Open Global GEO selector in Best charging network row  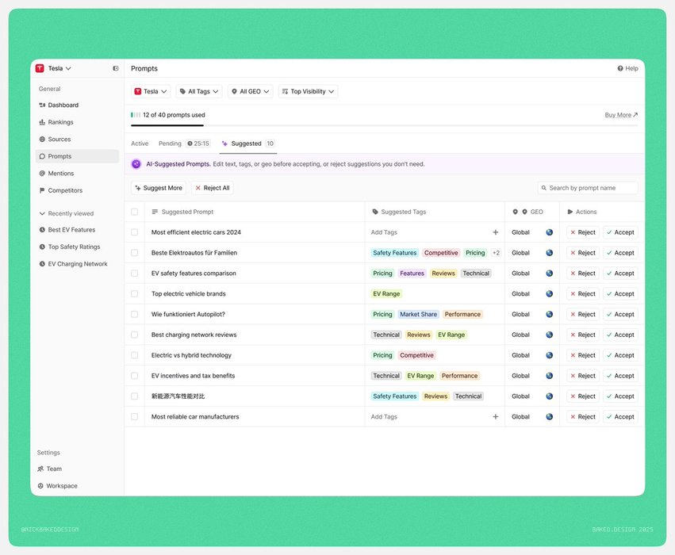pyautogui.click(x=532, y=335)
